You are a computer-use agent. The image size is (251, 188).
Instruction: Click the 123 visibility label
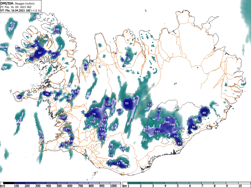[x=150, y=105]
